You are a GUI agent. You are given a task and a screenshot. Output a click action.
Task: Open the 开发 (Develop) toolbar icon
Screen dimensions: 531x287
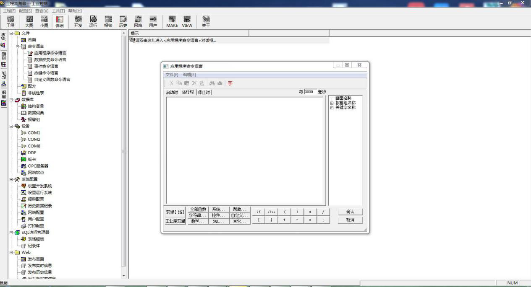pyautogui.click(x=78, y=21)
